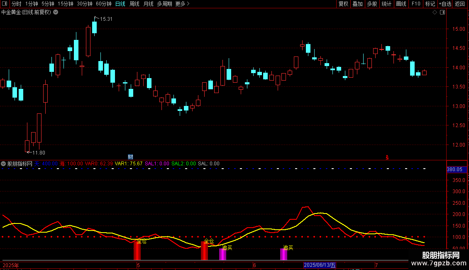Click the 2025/06/13 date marker
This screenshot has width=469, height=270.
[x=320, y=265]
